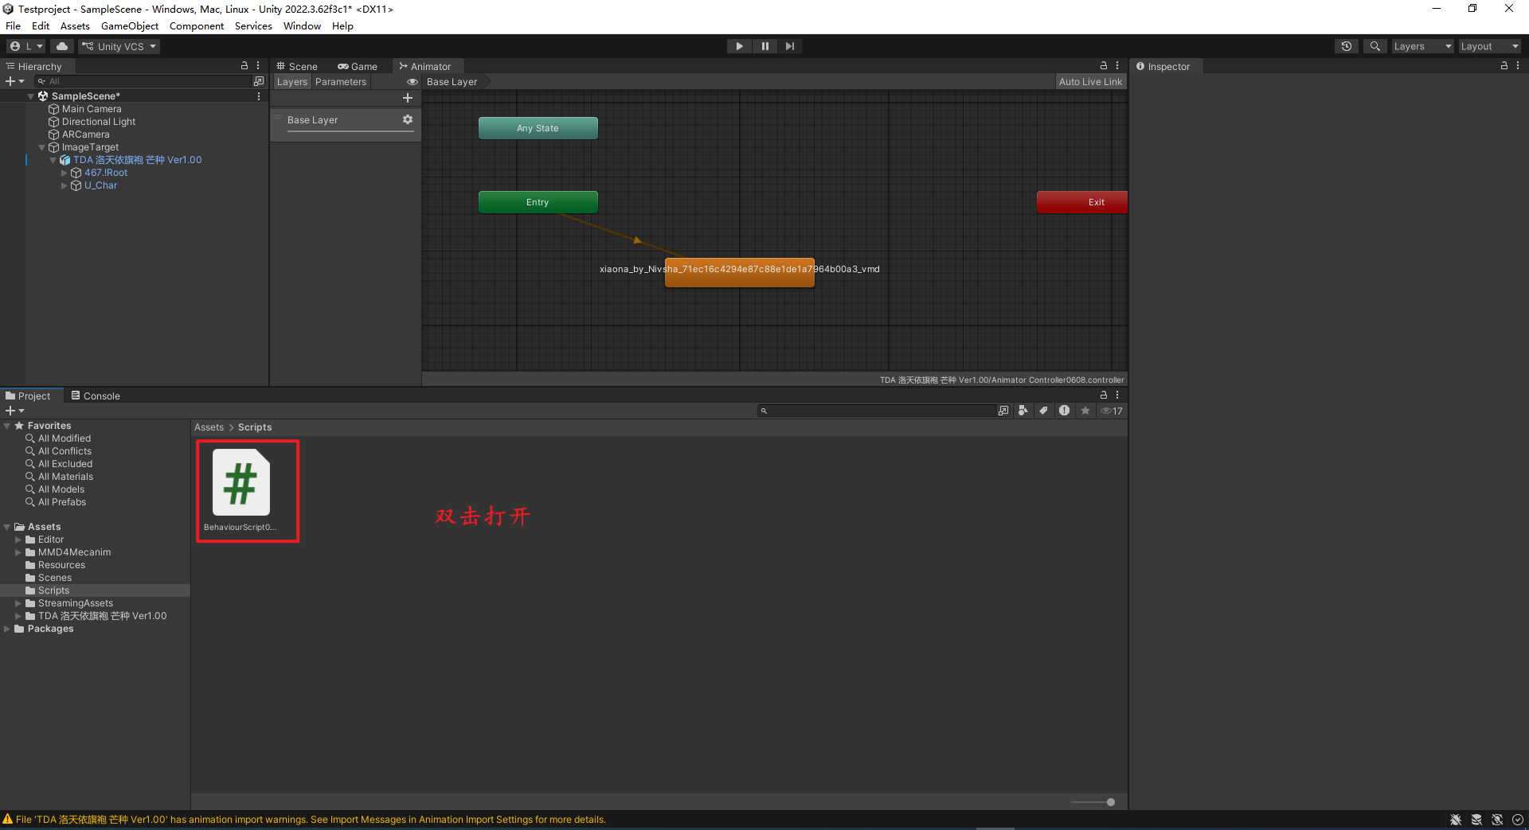Select the Animator tab
The height and width of the screenshot is (830, 1529).
(x=425, y=66)
